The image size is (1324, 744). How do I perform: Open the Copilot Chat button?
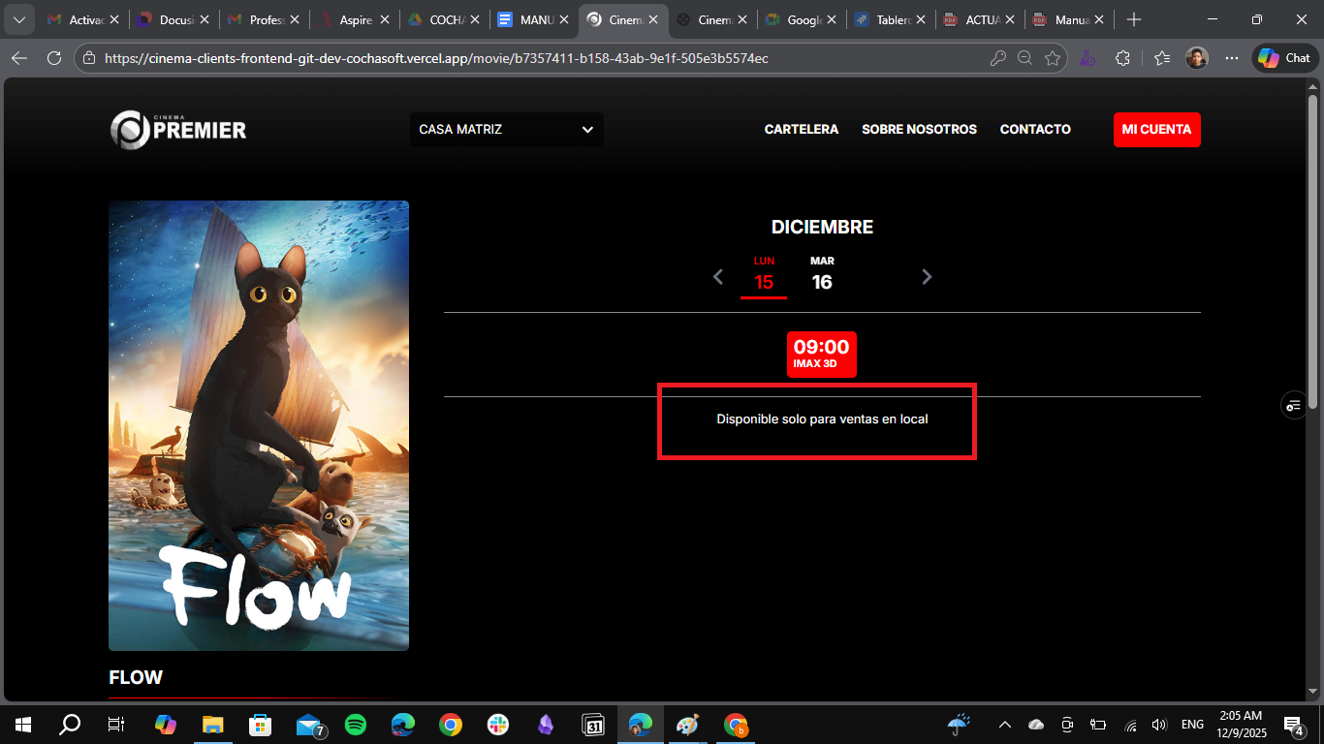point(1285,58)
